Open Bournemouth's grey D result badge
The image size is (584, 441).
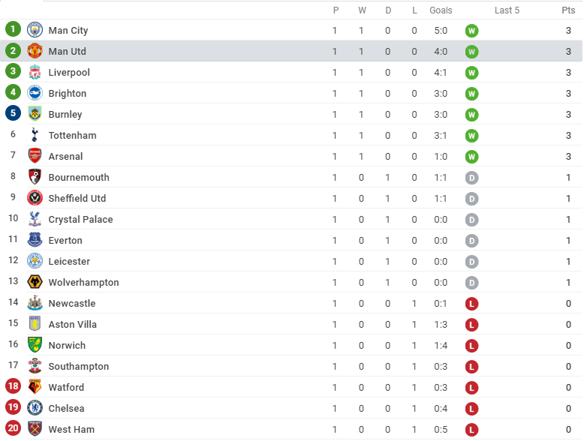pyautogui.click(x=471, y=178)
